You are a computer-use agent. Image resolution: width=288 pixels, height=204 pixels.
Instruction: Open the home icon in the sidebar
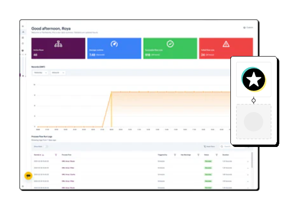23,32
